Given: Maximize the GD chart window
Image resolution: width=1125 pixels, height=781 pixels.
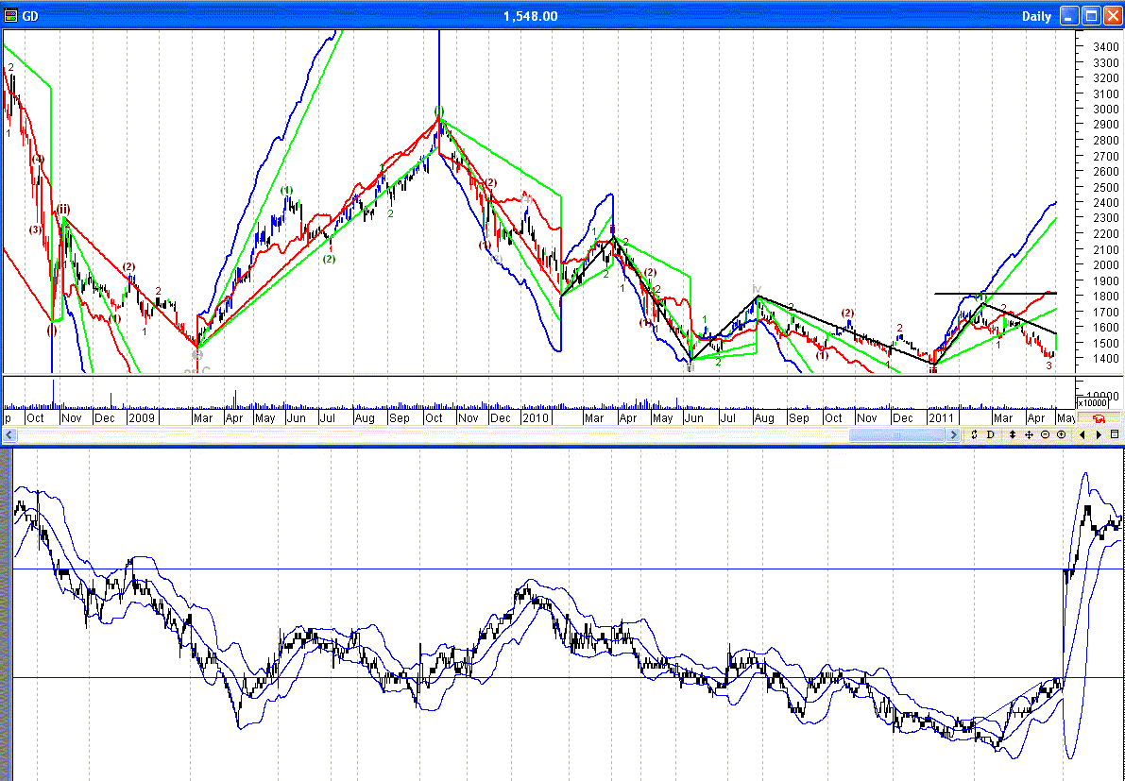Looking at the screenshot, I should coord(1091,16).
